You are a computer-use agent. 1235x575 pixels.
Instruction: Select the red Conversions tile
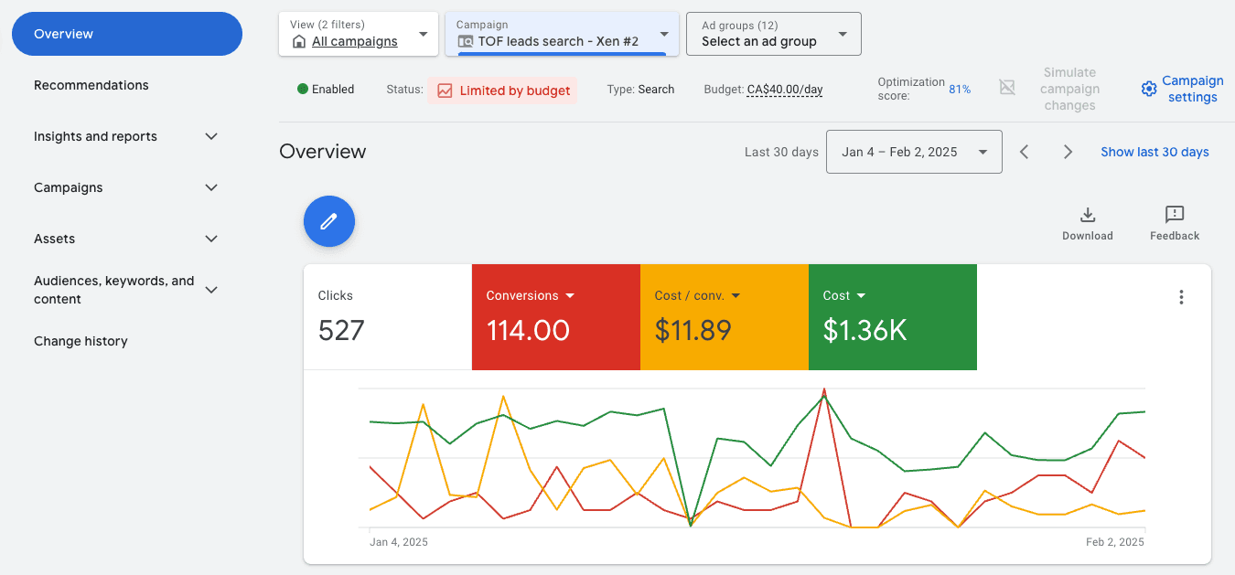pyautogui.click(x=556, y=317)
